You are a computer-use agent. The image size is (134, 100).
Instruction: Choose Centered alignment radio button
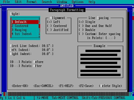(57, 26)
